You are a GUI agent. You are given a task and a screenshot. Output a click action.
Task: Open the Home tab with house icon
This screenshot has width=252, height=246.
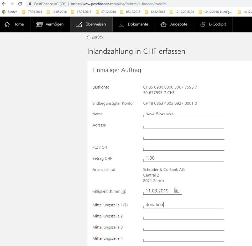(x=15, y=24)
